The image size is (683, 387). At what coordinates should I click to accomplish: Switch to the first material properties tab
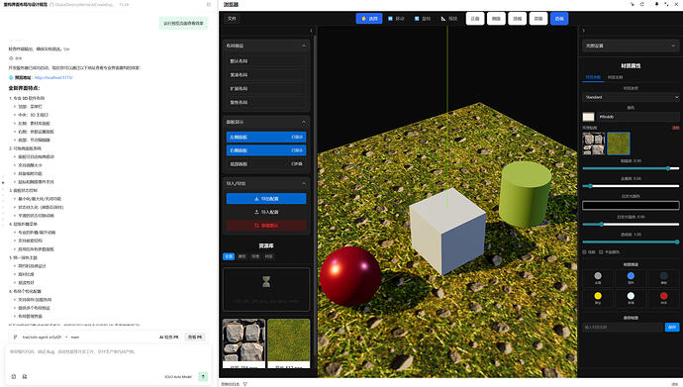tap(593, 77)
